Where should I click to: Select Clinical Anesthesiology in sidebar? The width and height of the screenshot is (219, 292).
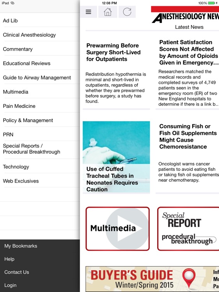coord(40,35)
